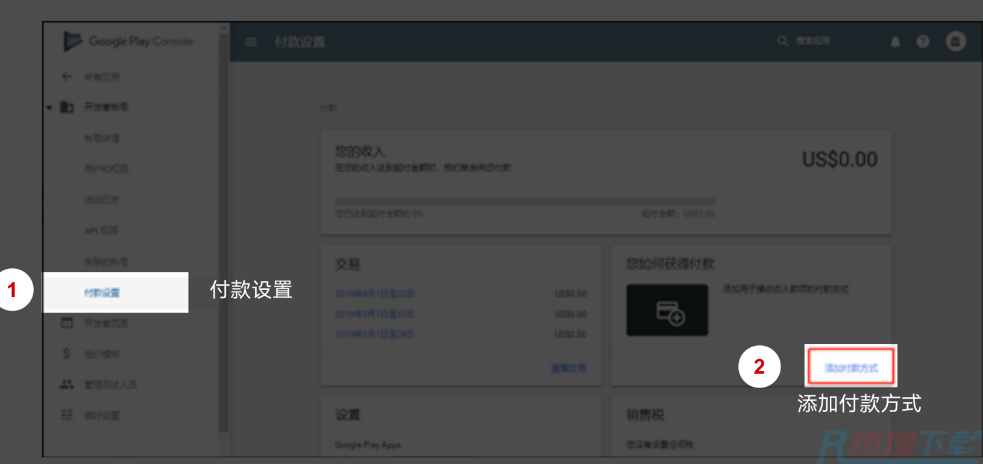Click the back arrow beside 所有应用
The image size is (983, 464).
click(67, 77)
